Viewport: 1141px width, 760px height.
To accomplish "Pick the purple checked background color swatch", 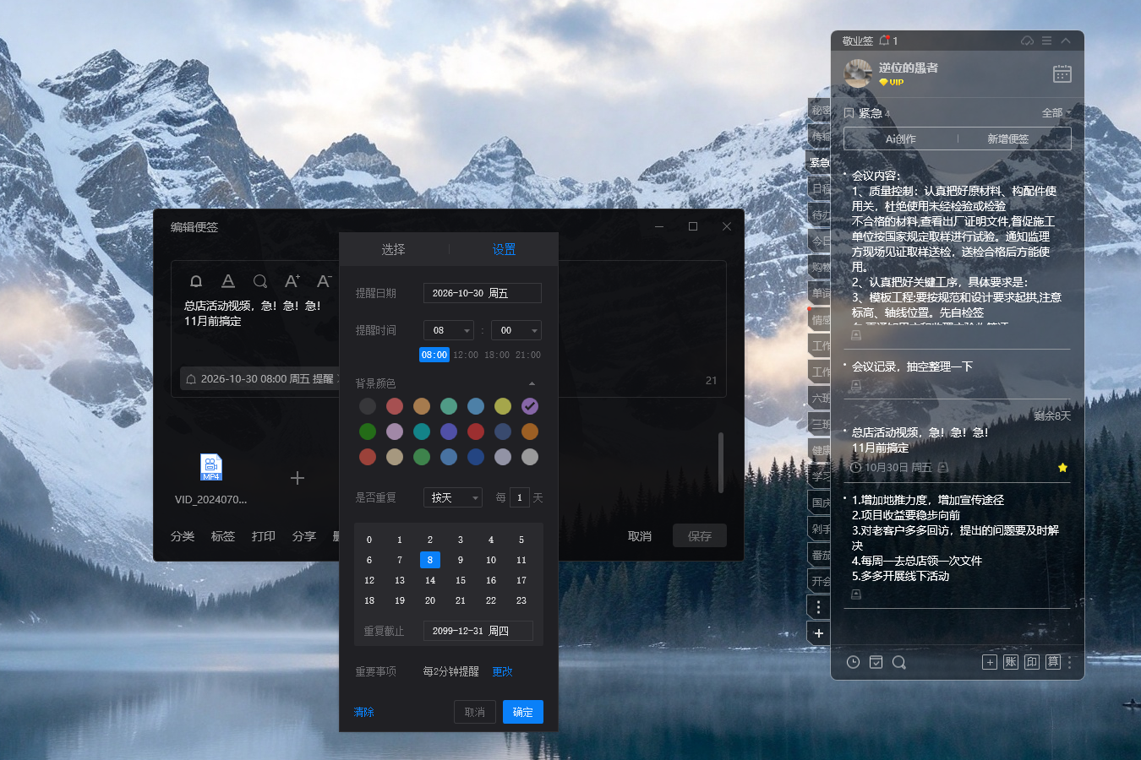I will (530, 406).
